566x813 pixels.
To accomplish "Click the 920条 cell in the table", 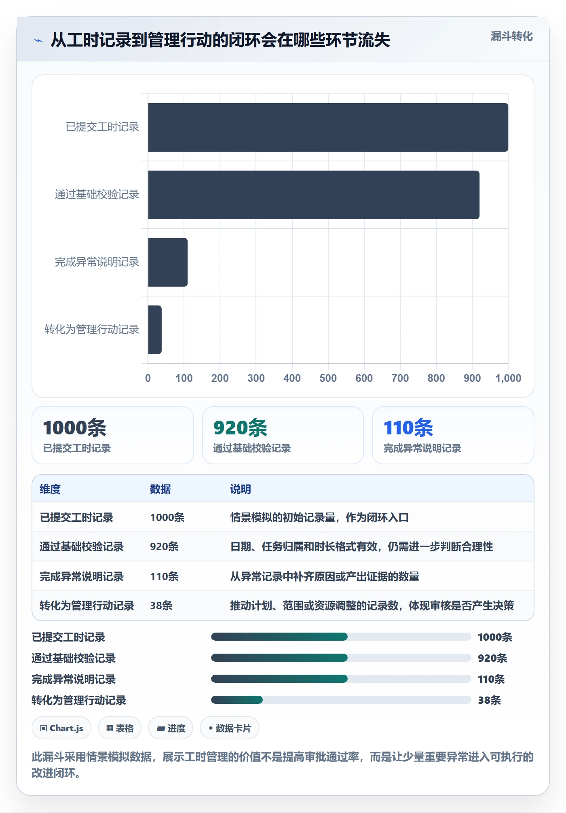I will click(x=165, y=547).
